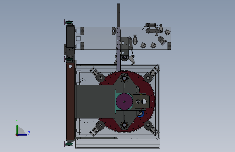Click the green Y axis arrow of the orientation triad
This screenshot has width=235, height=152.
click(x=17, y=129)
